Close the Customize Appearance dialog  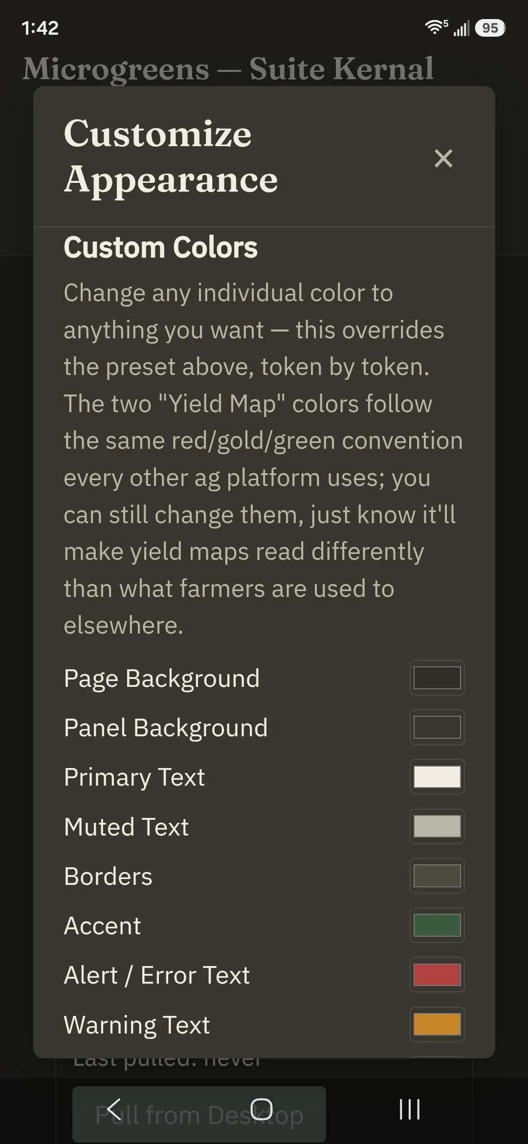click(x=443, y=158)
